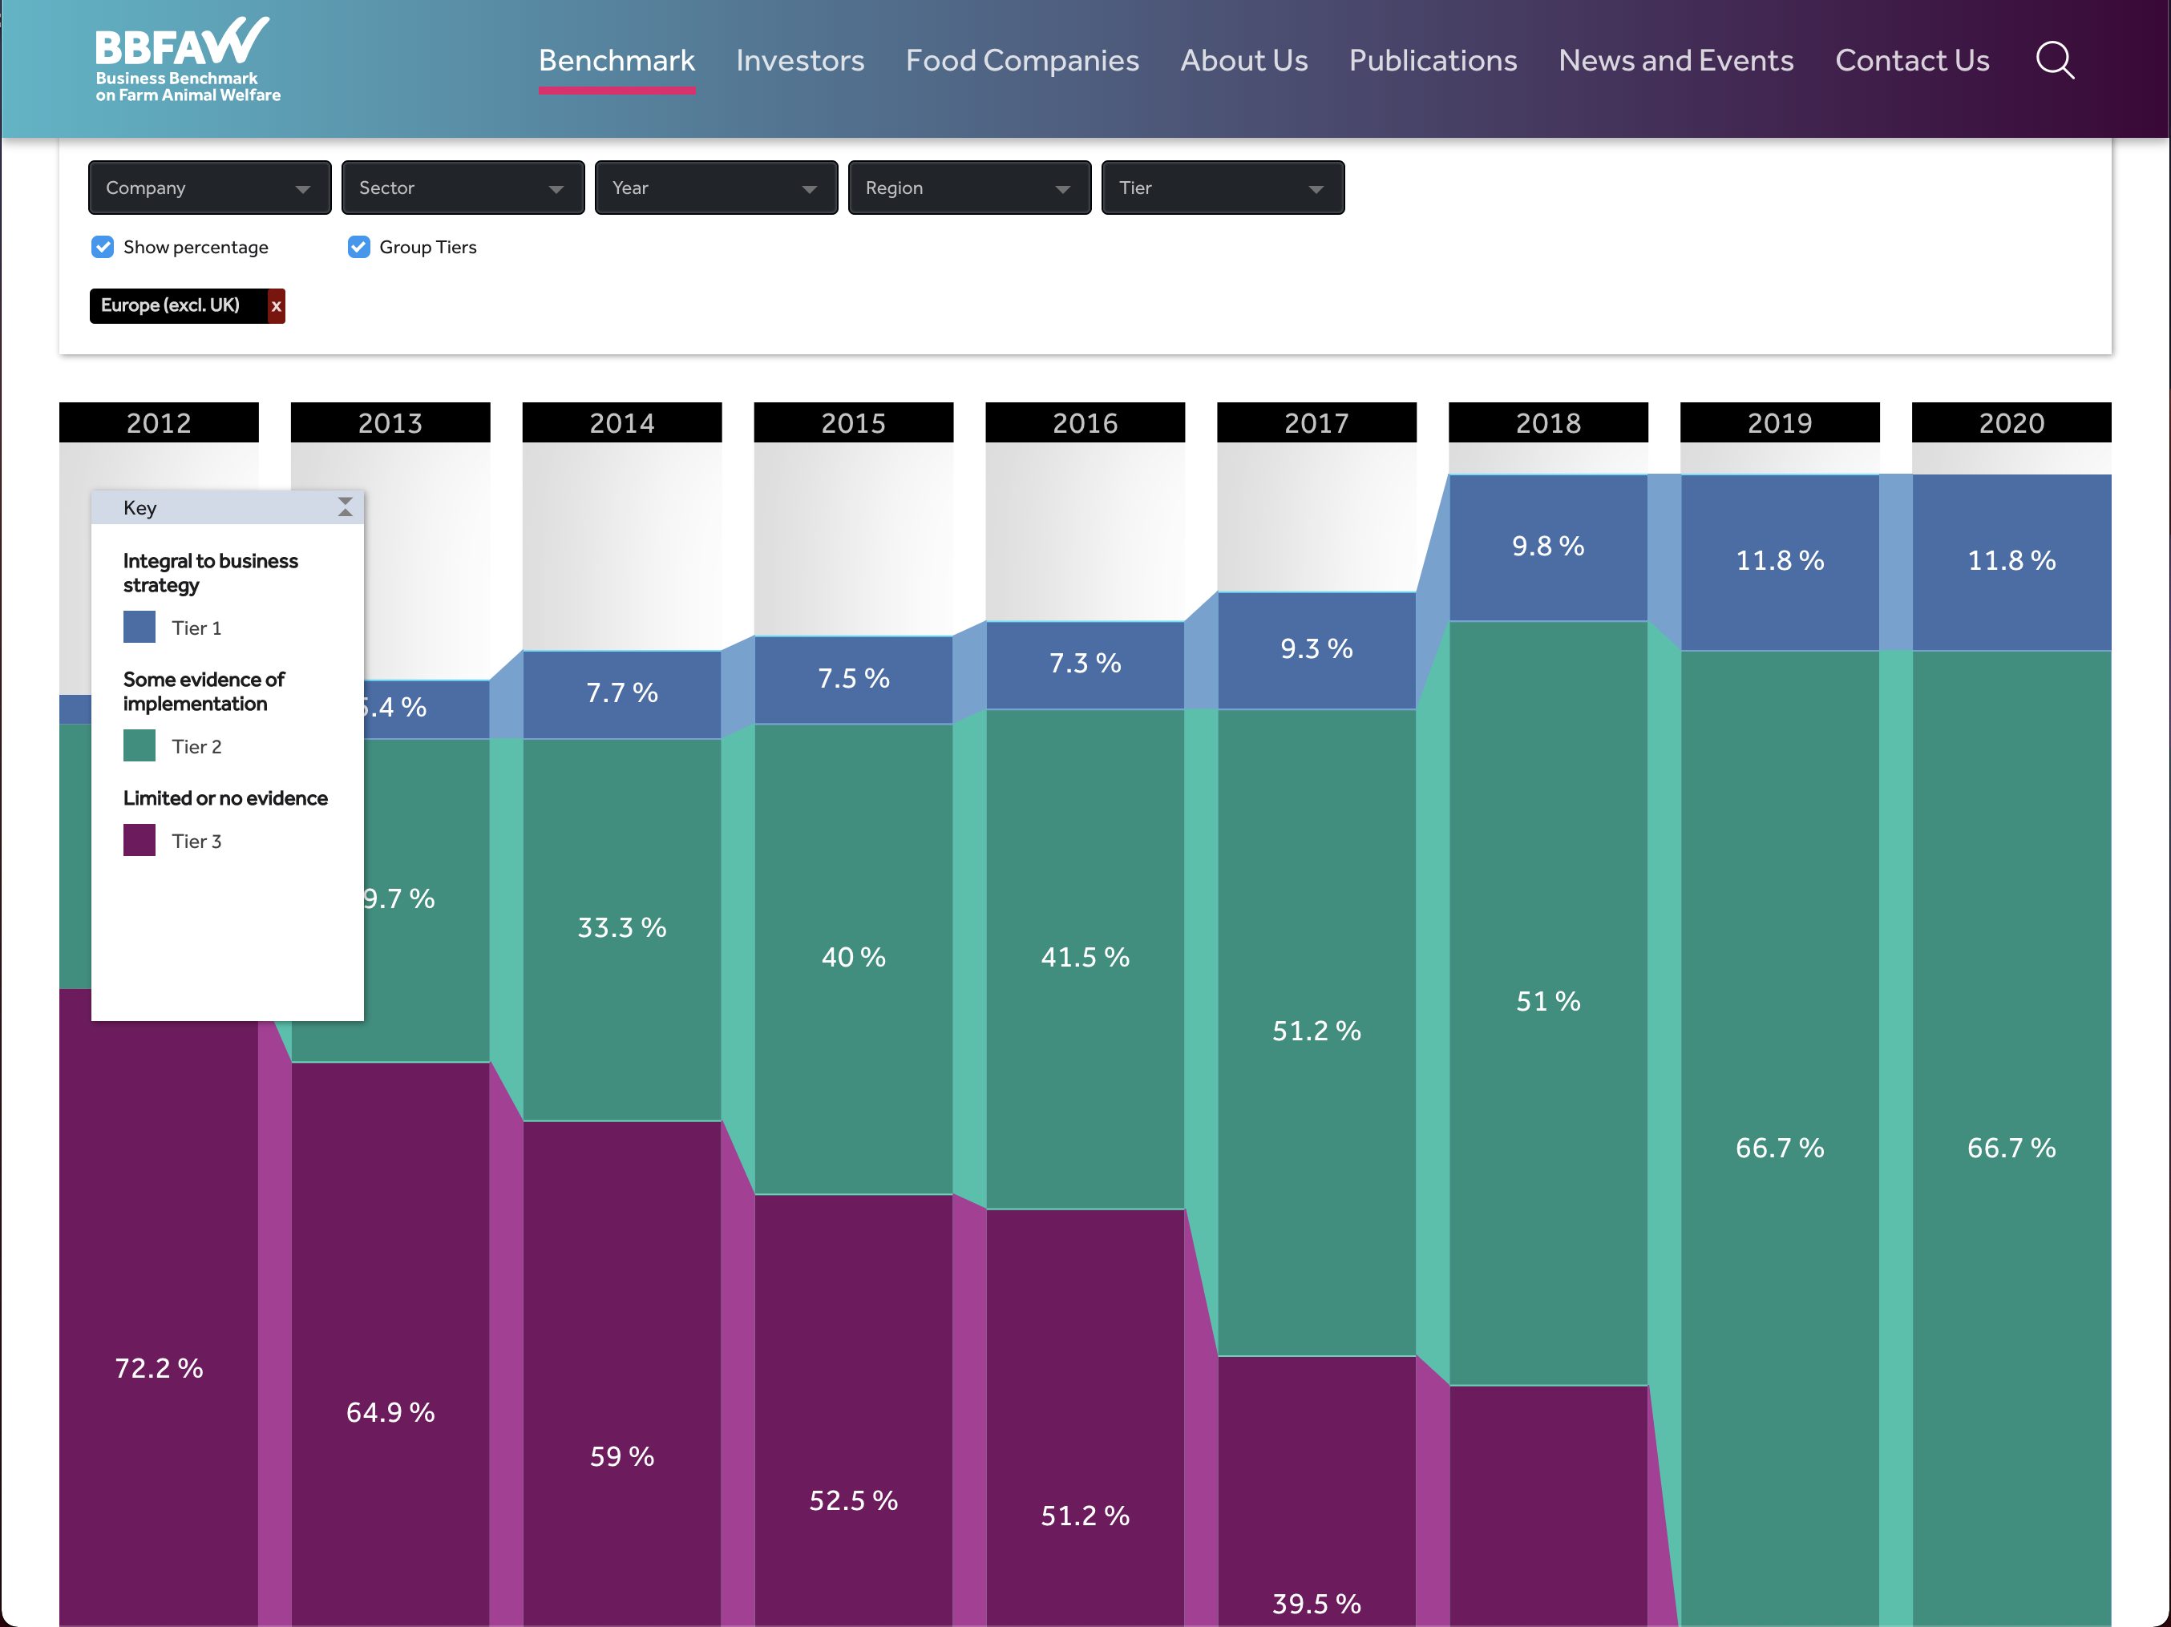Click the BBFAW logo

click(188, 60)
